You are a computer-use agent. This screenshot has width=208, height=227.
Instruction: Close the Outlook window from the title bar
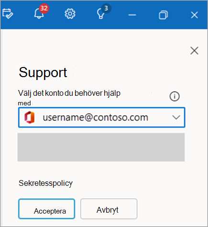pos(194,15)
